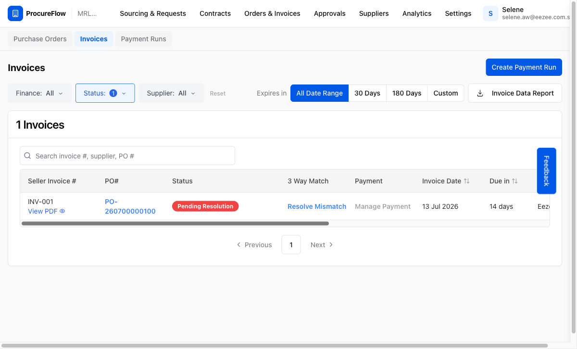Open the Settings menu
The height and width of the screenshot is (349, 577).
pos(458,13)
